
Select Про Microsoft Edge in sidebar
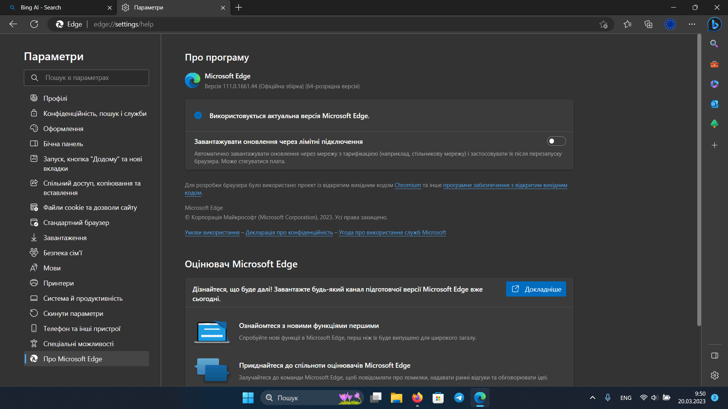tap(86, 359)
